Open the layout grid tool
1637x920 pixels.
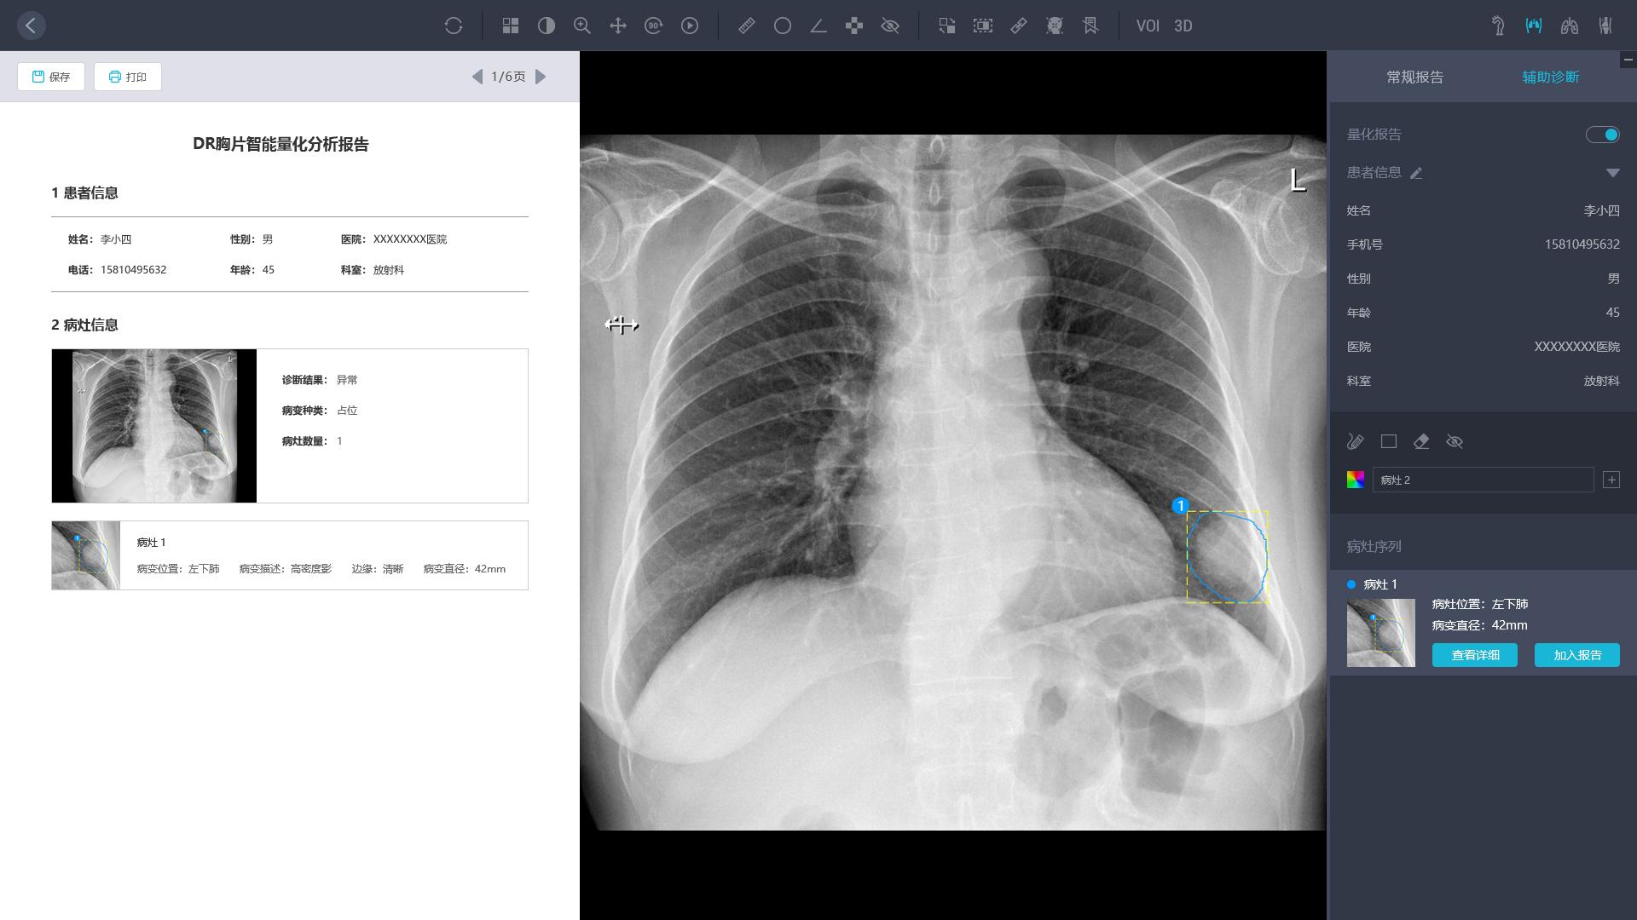coord(511,26)
